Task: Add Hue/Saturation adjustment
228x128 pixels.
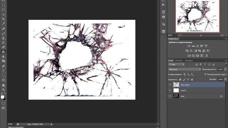Action: point(187,51)
